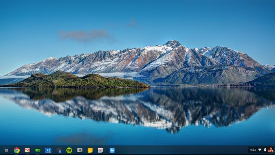Click the 11:52 clock in status tray
The image size is (275, 155).
coord(253,150)
